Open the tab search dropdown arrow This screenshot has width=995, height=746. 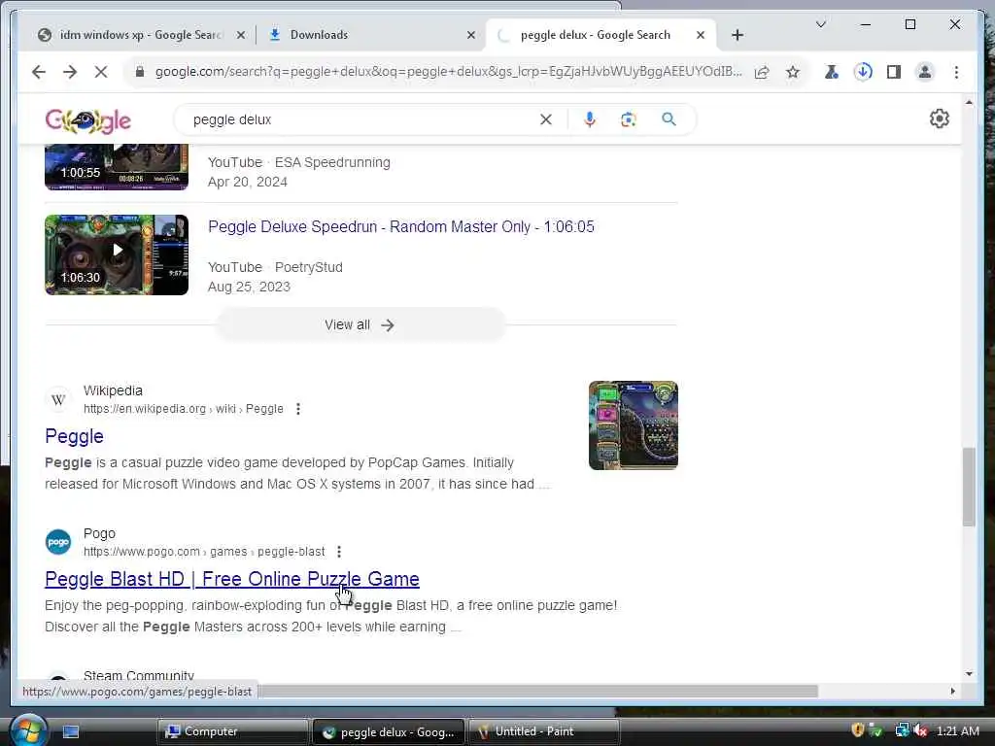pyautogui.click(x=820, y=24)
